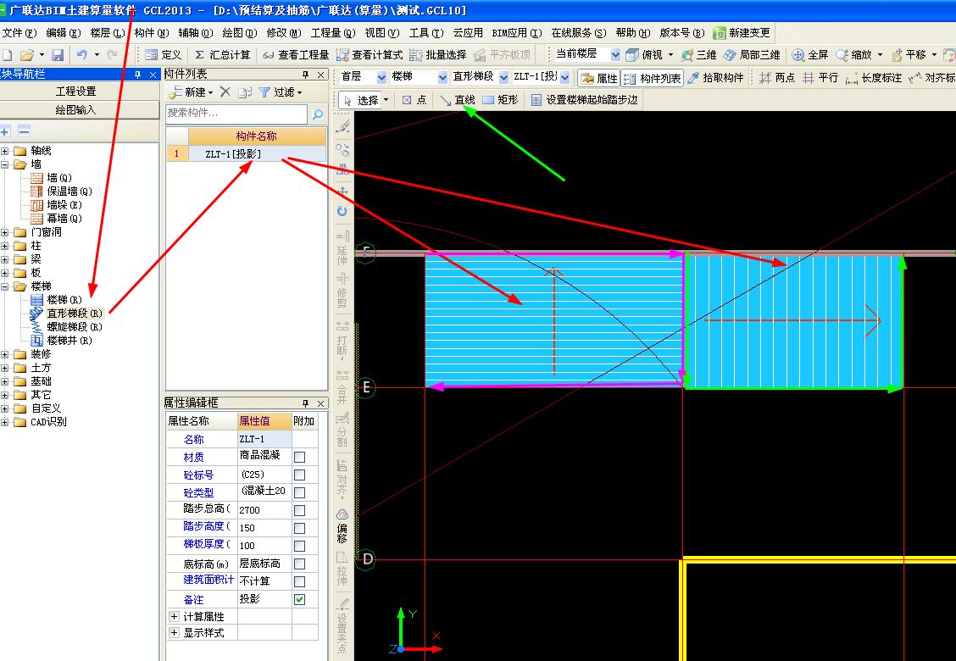Open the 首层 floor dropdown
Image resolution: width=956 pixels, height=661 pixels.
pos(381,77)
